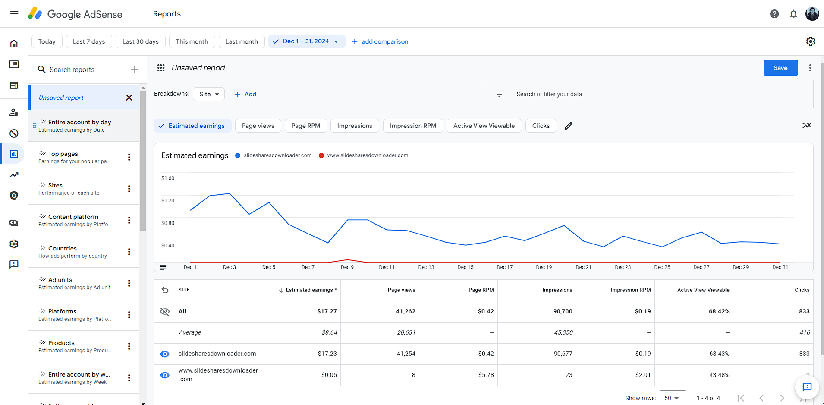Open the Sites performance report
824x405 pixels.
[x=84, y=189]
